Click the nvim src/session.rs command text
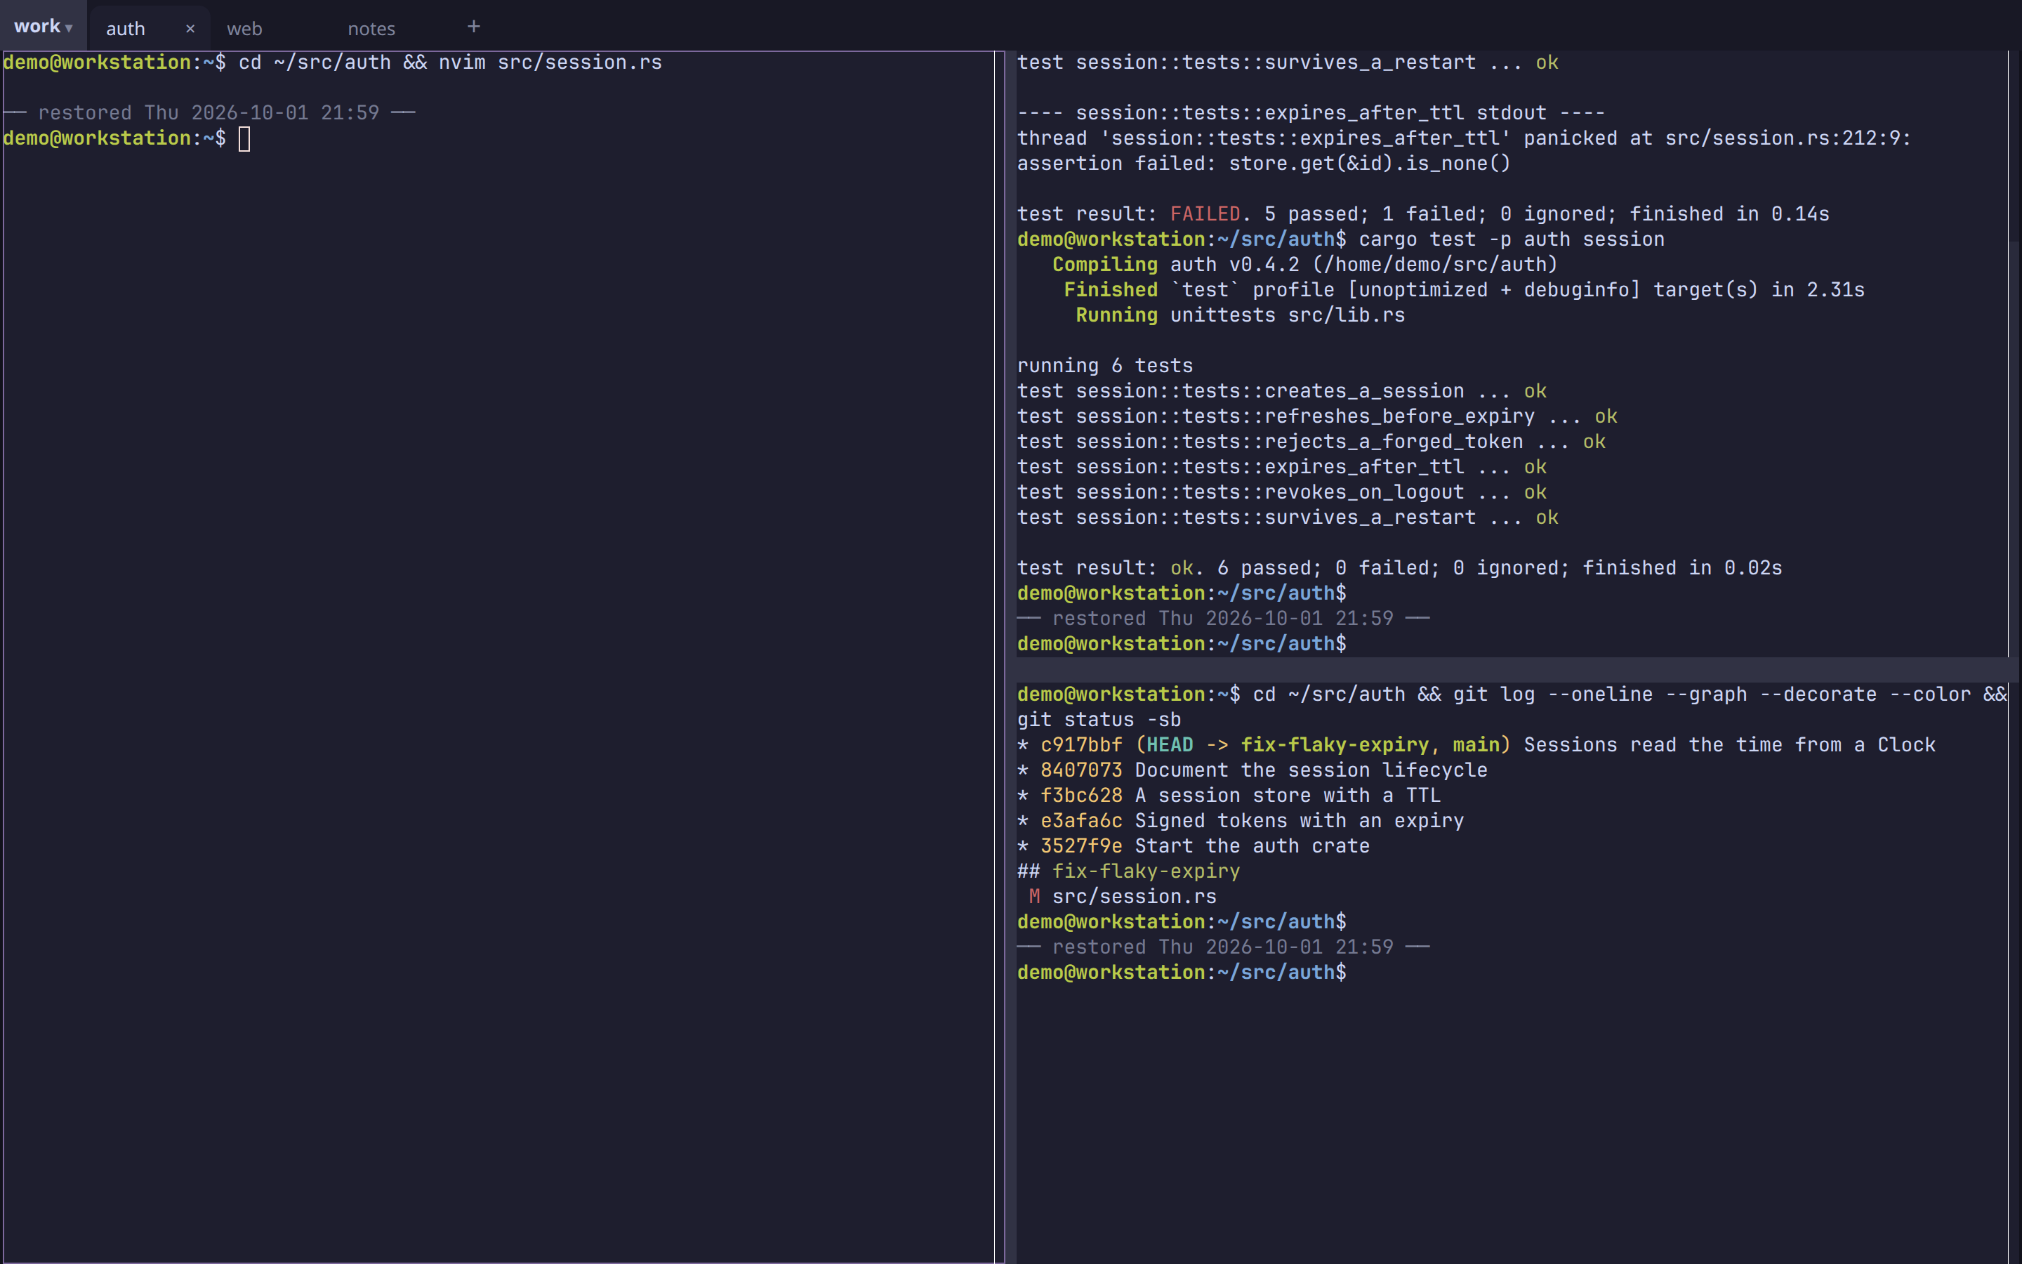This screenshot has height=1264, width=2022. pos(550,62)
